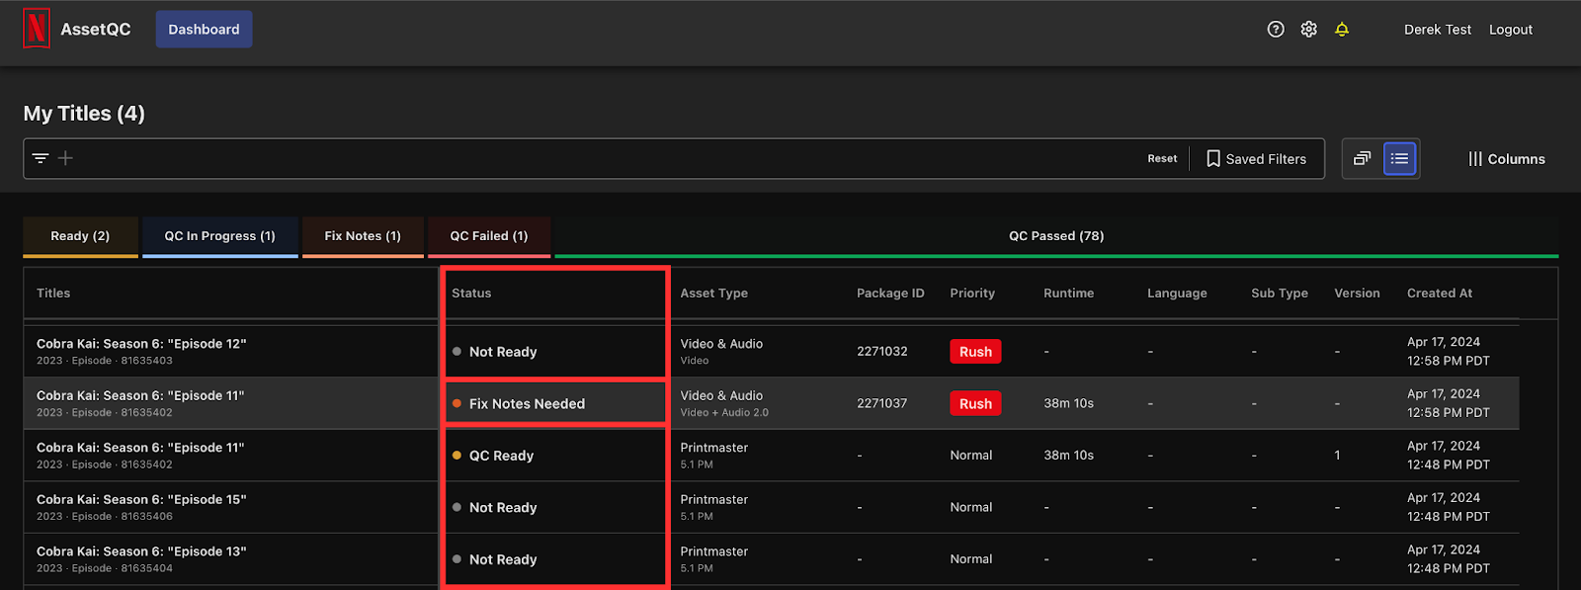Screen dimensions: 1581x590
Task: Sort by the Titles column header
Action: [x=53, y=294]
